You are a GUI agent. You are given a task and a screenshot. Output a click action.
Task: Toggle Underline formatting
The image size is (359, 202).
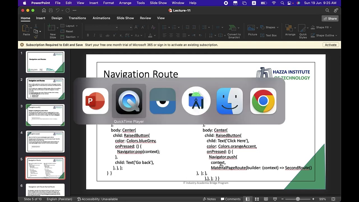100,35
